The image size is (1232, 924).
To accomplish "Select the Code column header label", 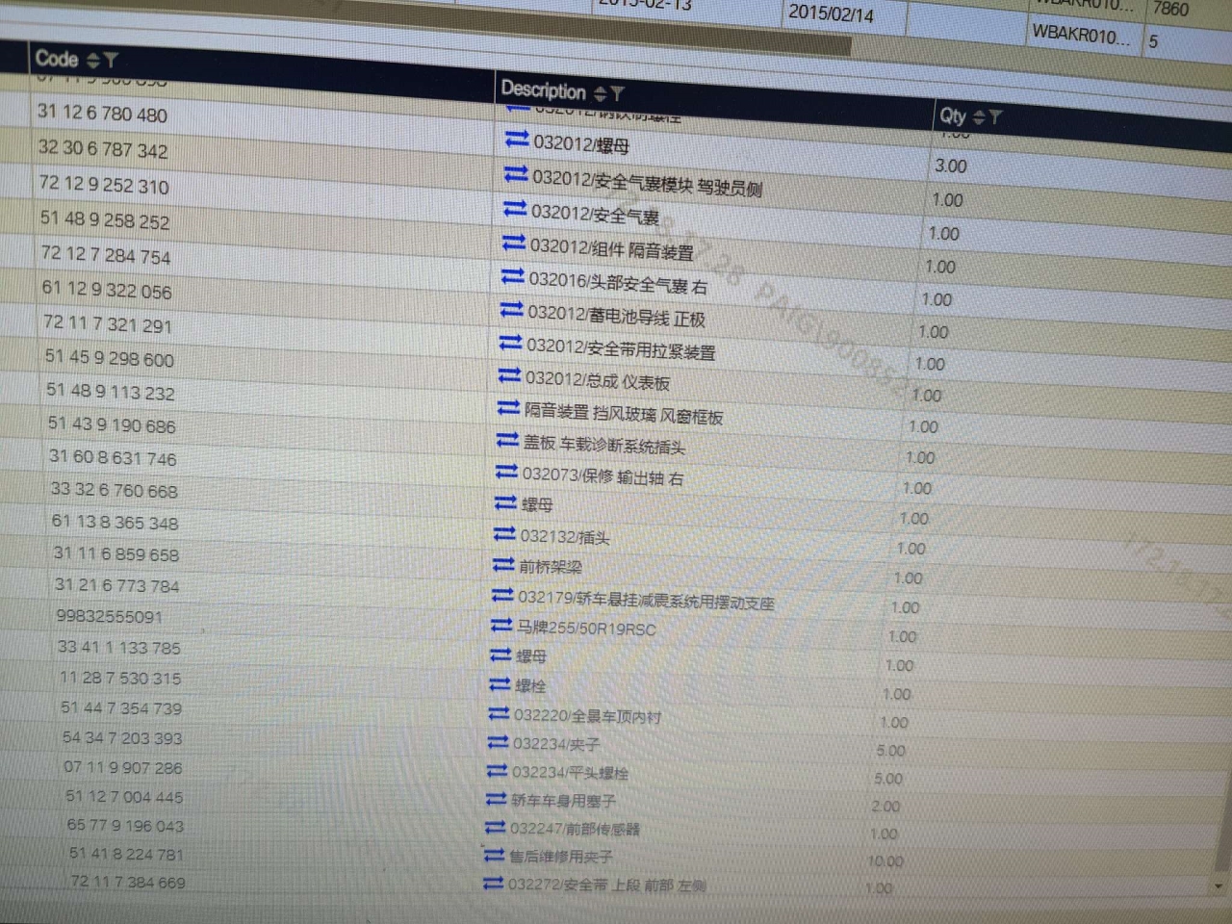I will pyautogui.click(x=57, y=59).
